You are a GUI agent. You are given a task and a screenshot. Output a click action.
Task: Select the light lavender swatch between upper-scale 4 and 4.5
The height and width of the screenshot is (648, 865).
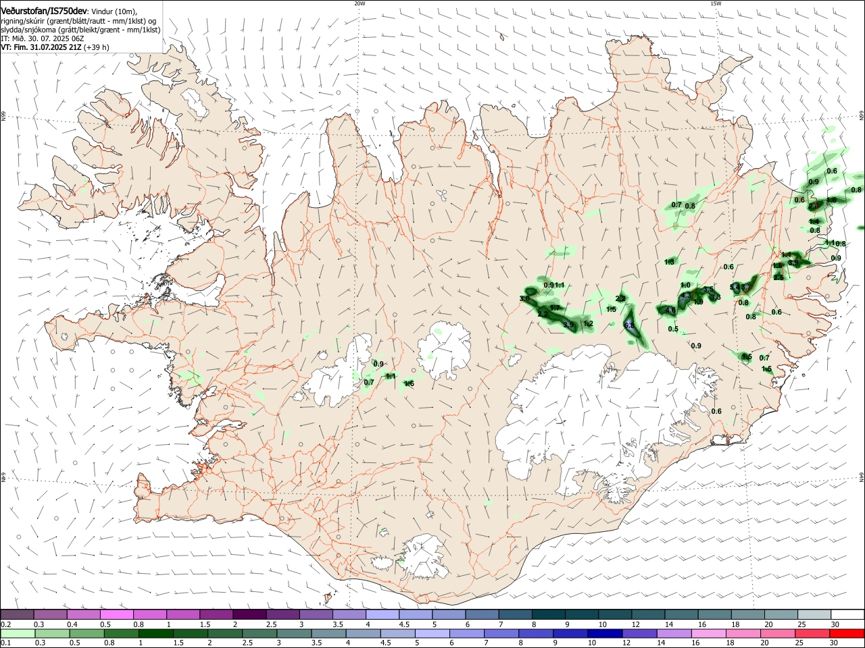[382, 614]
